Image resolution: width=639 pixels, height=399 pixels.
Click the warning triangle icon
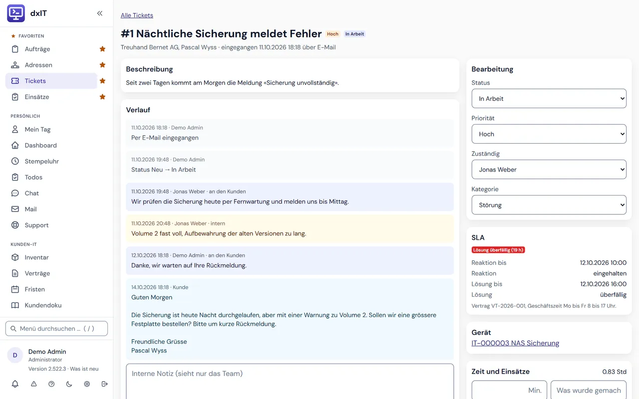pyautogui.click(x=34, y=384)
